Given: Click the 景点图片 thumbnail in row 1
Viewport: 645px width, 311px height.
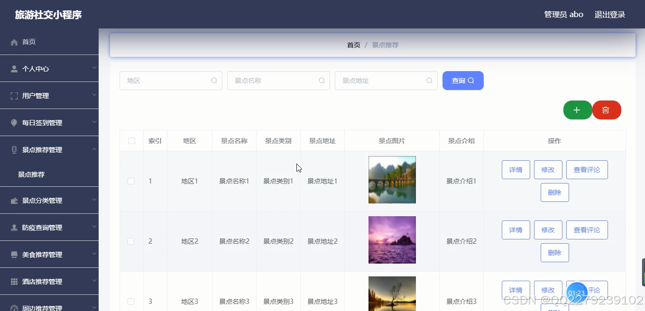Looking at the screenshot, I should pyautogui.click(x=392, y=180).
